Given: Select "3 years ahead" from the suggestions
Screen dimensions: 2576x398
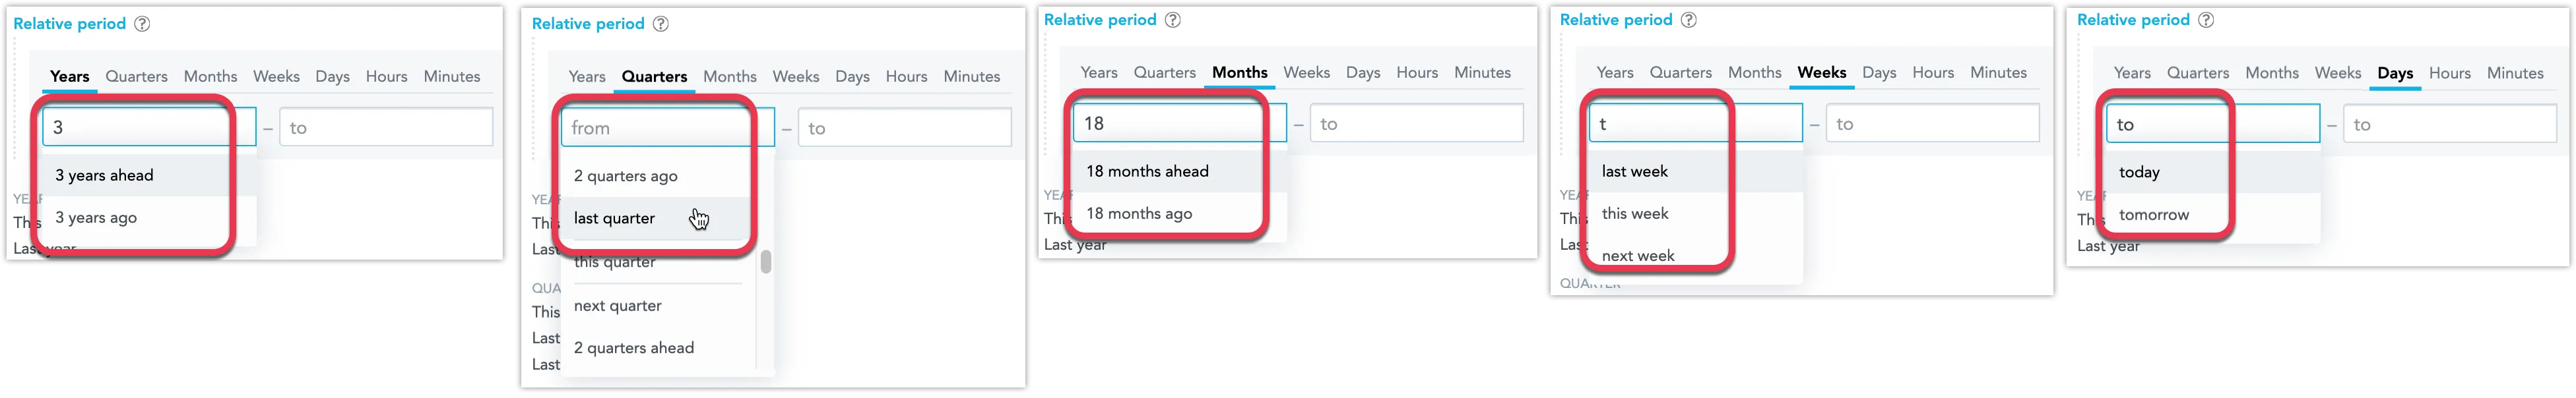Looking at the screenshot, I should (x=104, y=175).
